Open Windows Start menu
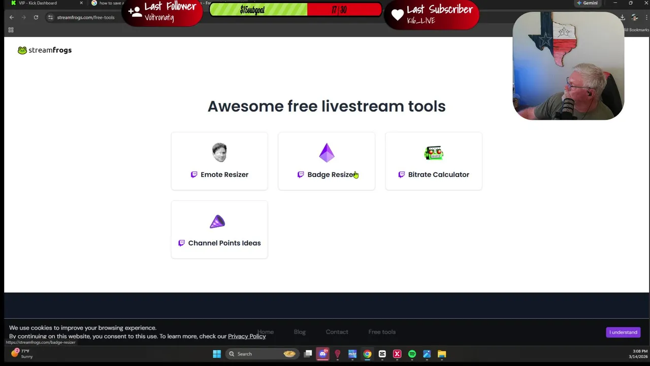The height and width of the screenshot is (366, 650). (217, 354)
